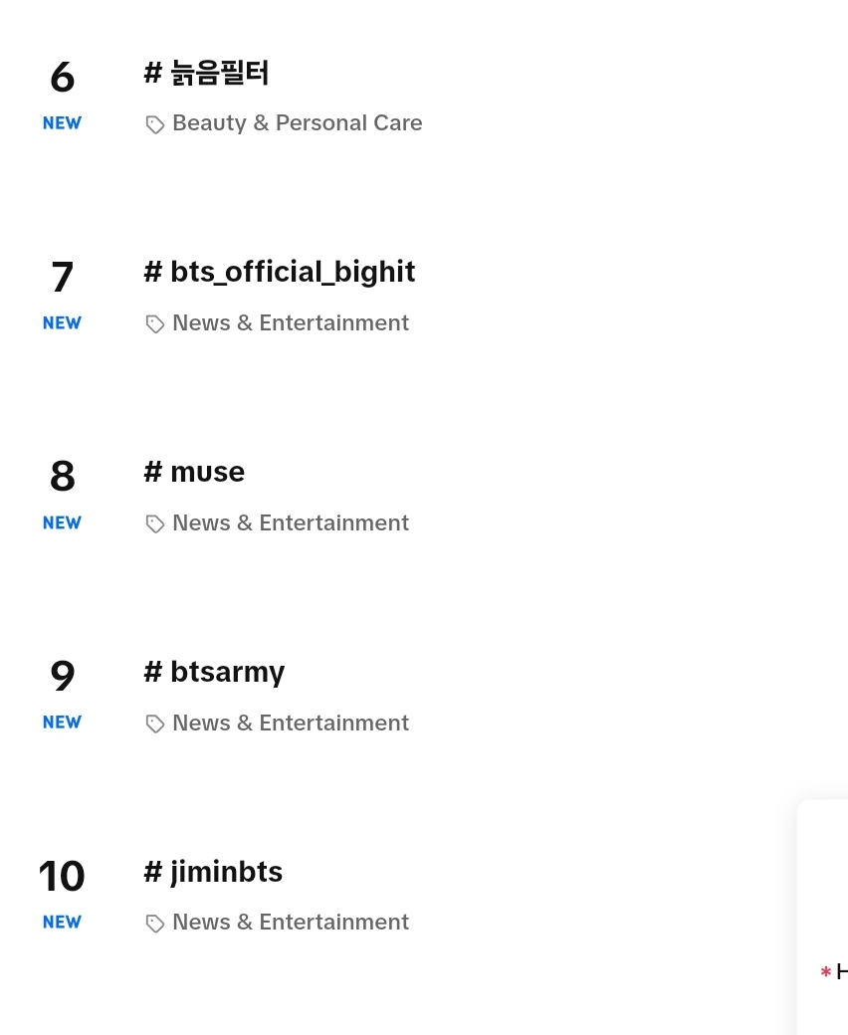This screenshot has width=848, height=1035.
Task: Click the NEW badge under rank 7
Action: coord(62,322)
